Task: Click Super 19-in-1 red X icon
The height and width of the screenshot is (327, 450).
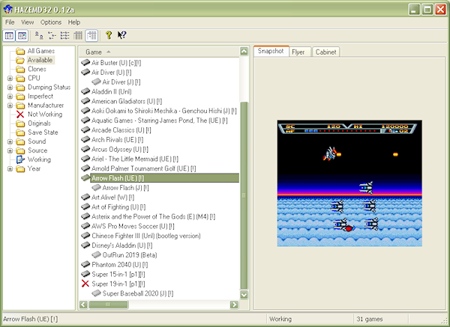Action: coord(85,284)
